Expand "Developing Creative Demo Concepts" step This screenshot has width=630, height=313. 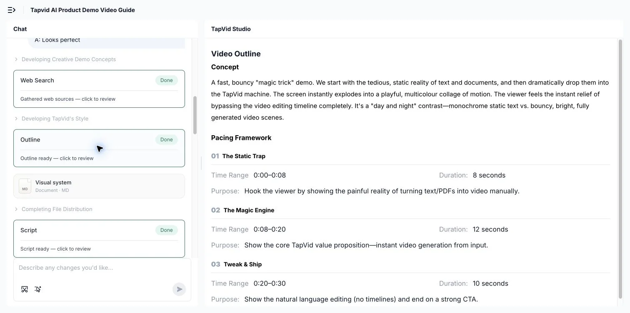65,60
